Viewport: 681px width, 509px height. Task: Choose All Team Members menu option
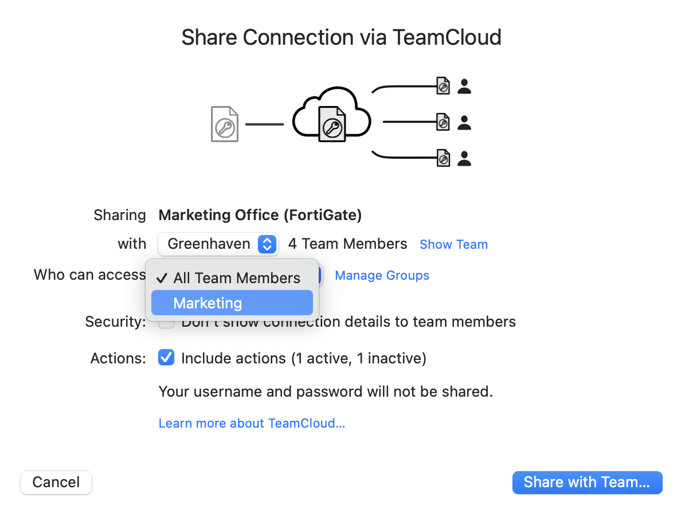(232, 278)
